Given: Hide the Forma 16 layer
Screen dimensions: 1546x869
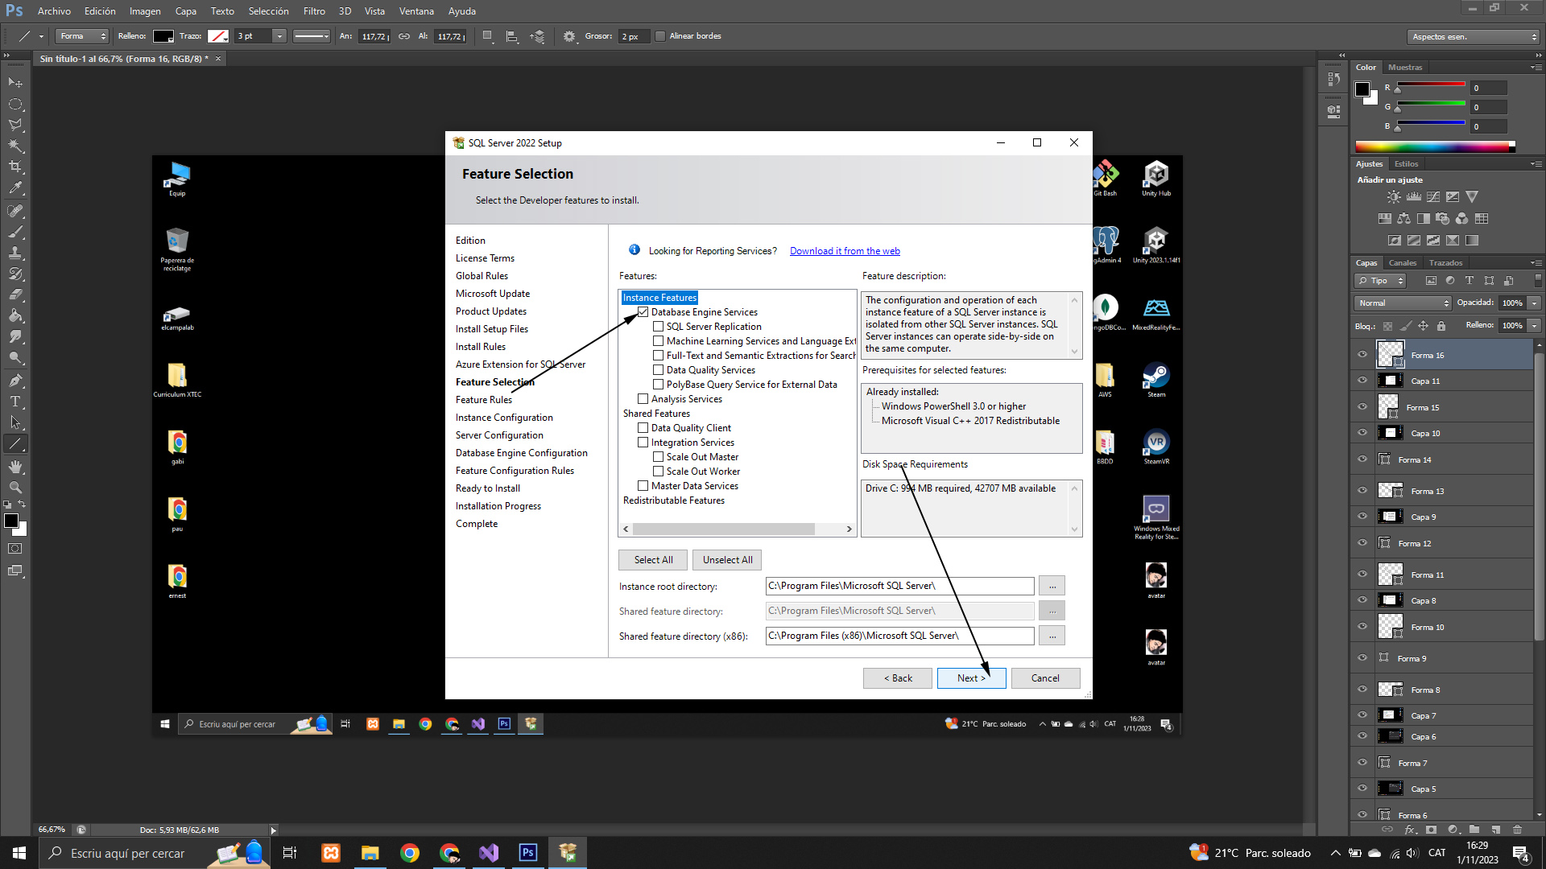Looking at the screenshot, I should tap(1362, 355).
